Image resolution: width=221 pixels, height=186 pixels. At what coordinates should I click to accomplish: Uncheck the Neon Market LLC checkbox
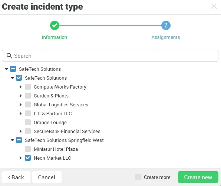pyautogui.click(x=28, y=158)
